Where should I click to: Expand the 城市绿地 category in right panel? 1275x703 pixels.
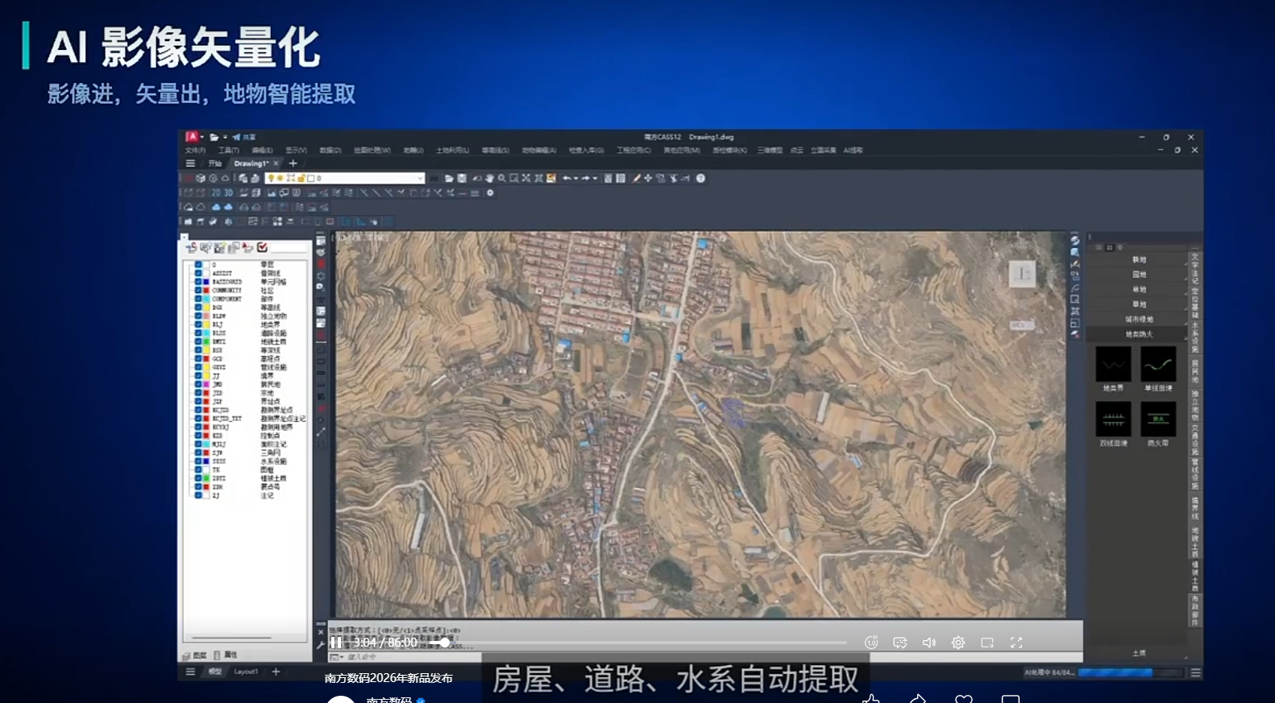tap(1139, 319)
